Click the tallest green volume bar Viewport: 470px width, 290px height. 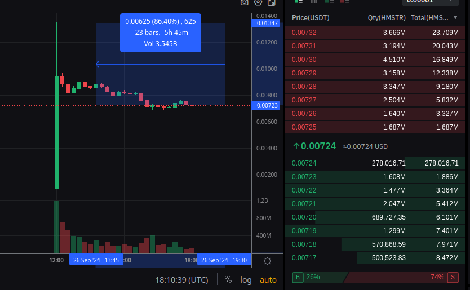point(57,227)
